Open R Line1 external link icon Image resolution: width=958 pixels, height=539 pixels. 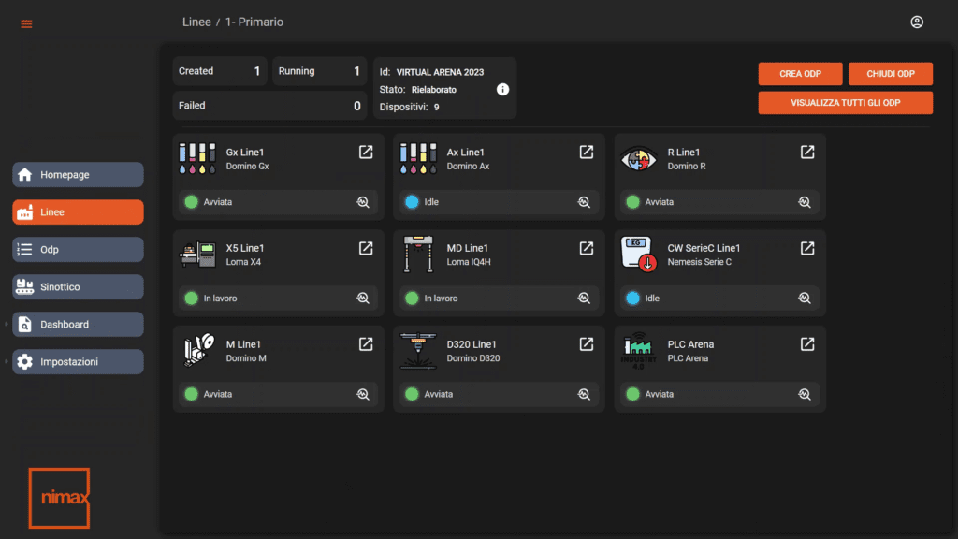pos(807,152)
